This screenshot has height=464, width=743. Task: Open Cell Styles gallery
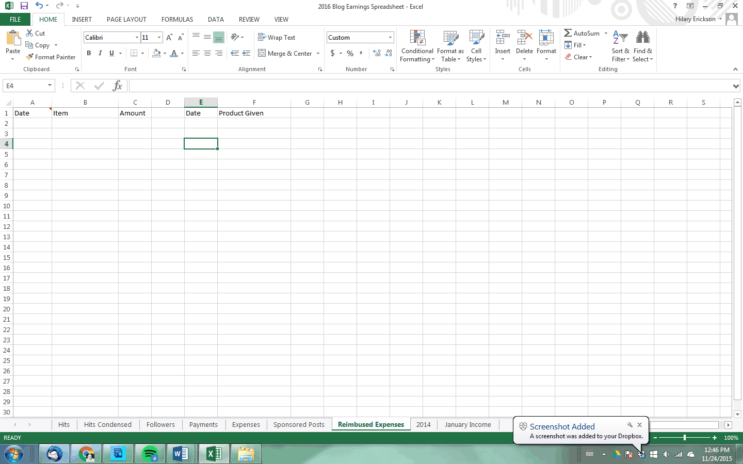pos(476,46)
